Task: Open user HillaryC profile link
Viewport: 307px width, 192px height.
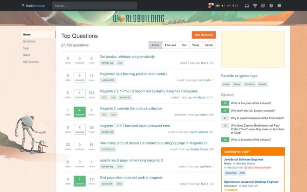Action: click(204, 115)
